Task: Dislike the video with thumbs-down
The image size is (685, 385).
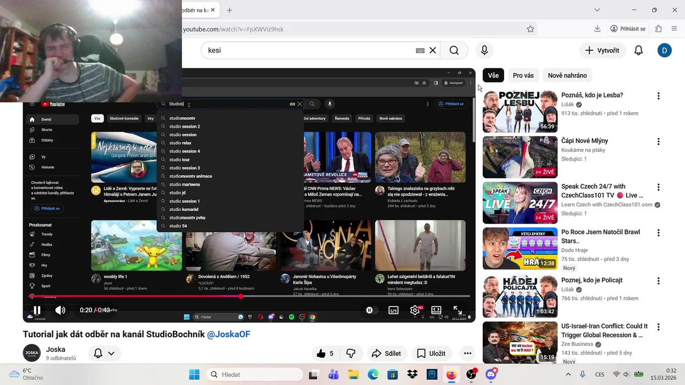Action: click(x=351, y=353)
